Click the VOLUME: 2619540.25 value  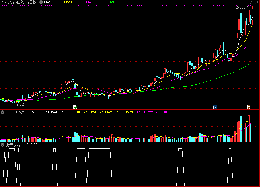pyautogui.click(x=85, y=112)
